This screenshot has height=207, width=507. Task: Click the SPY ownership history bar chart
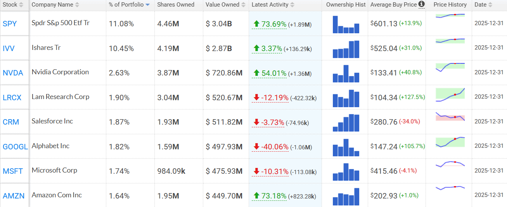click(346, 24)
